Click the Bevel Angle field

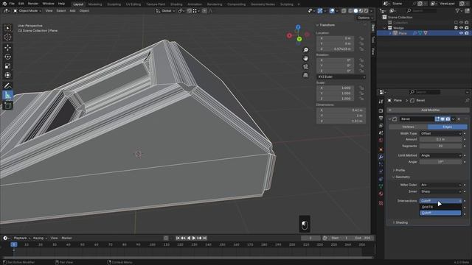tap(441, 162)
